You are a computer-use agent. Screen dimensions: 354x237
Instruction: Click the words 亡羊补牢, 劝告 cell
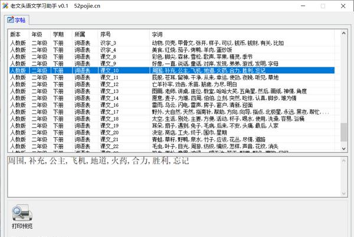[194, 85]
